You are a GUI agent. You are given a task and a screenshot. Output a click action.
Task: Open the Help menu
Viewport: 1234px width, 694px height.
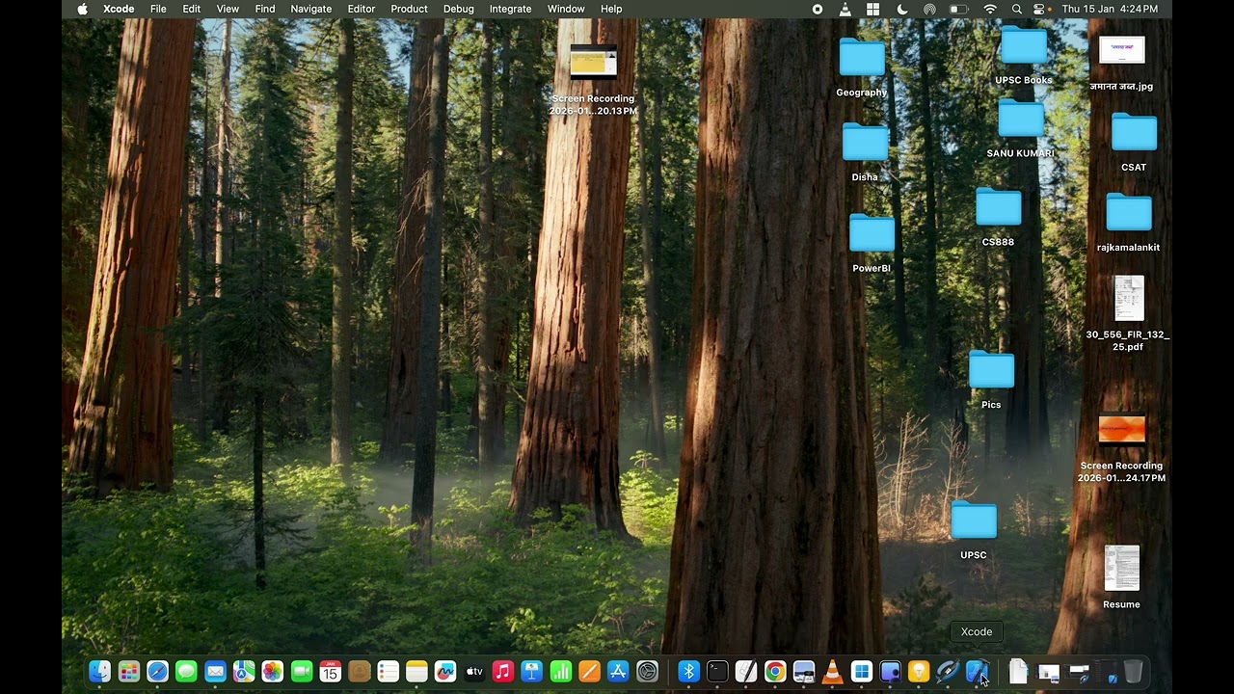(x=611, y=9)
